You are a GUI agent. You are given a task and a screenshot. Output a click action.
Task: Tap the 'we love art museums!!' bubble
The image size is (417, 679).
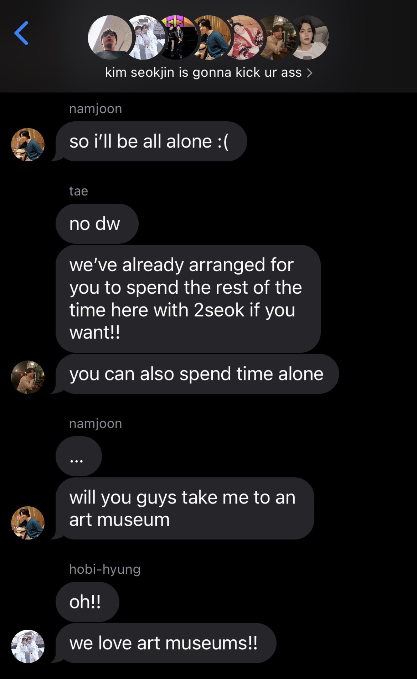tap(166, 643)
